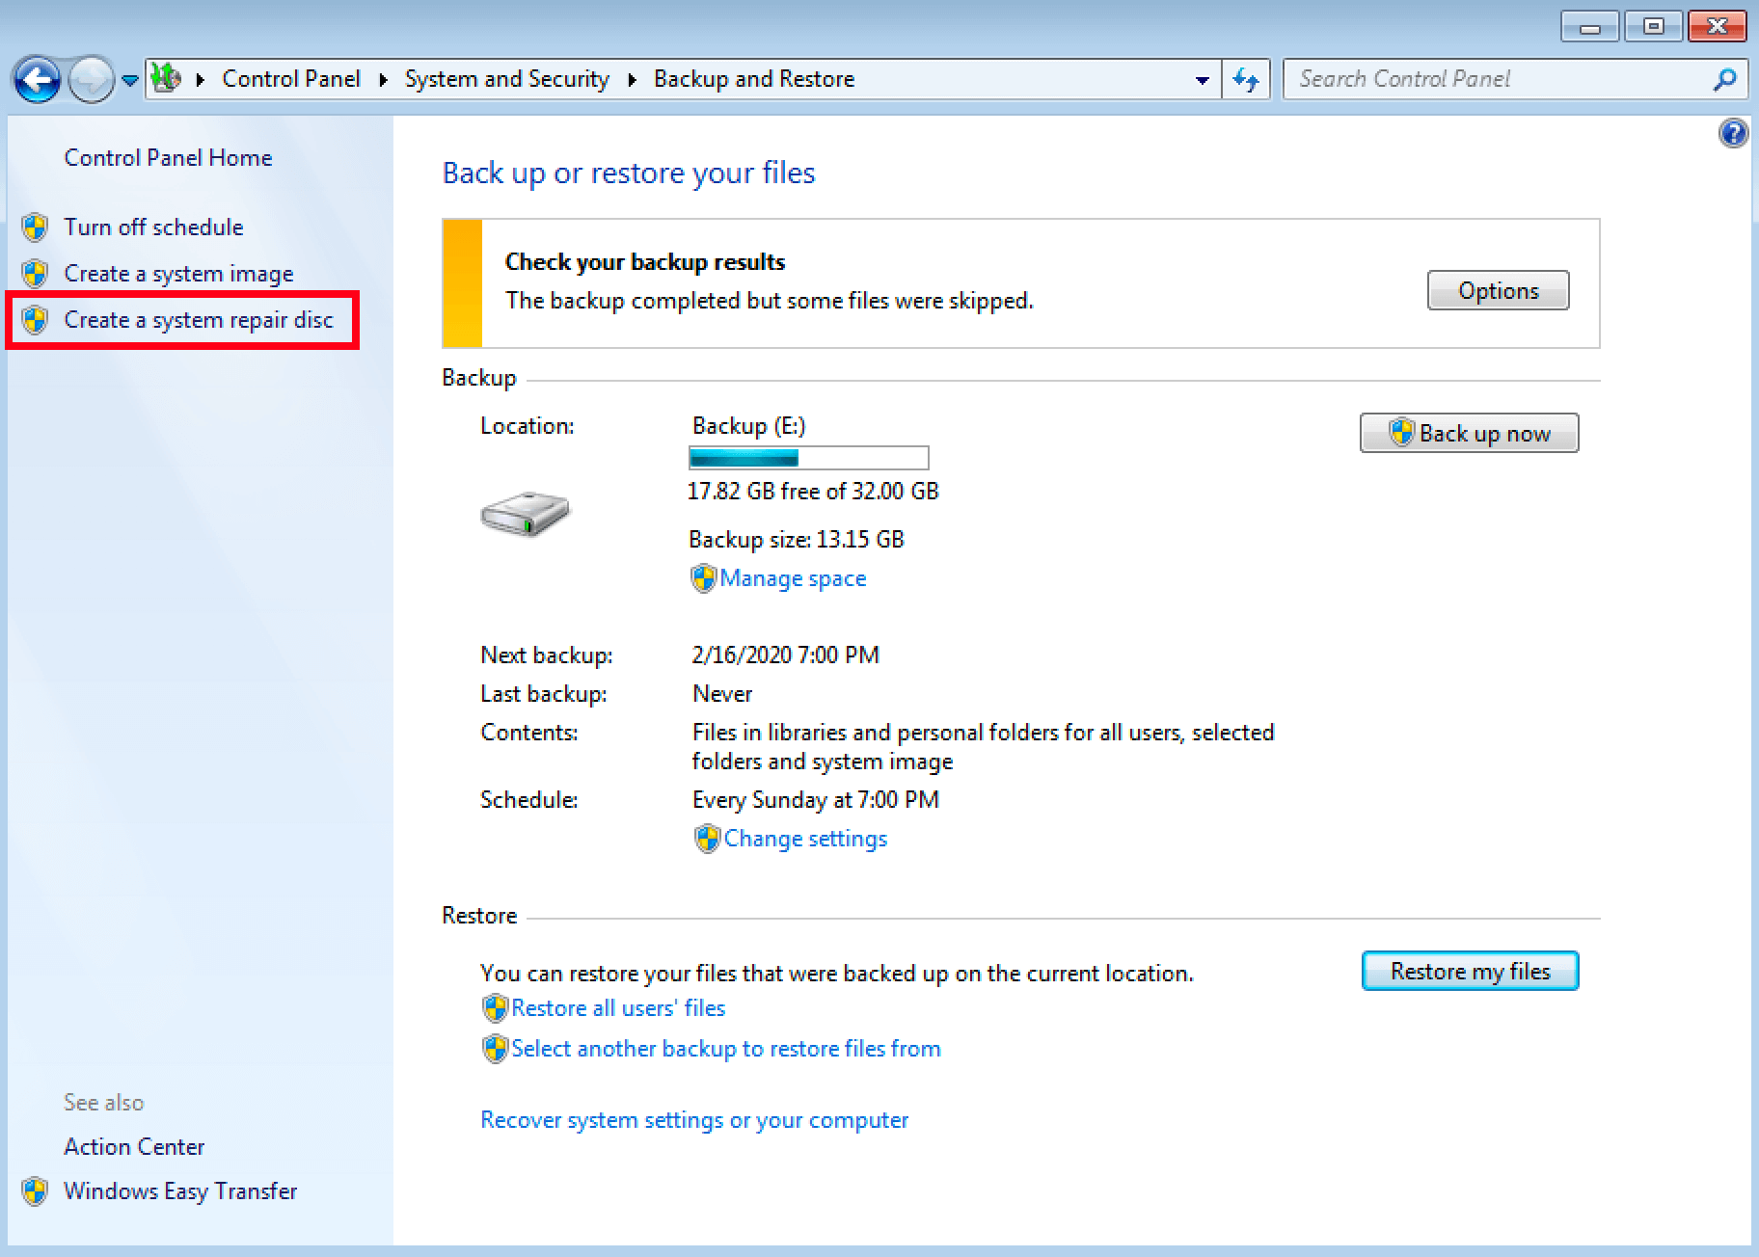The height and width of the screenshot is (1257, 1759).
Task: Click the disk space usage bar
Action: 808,457
